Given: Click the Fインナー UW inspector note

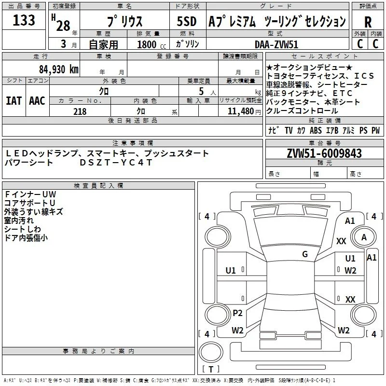Looking at the screenshot, I should click(30, 194).
